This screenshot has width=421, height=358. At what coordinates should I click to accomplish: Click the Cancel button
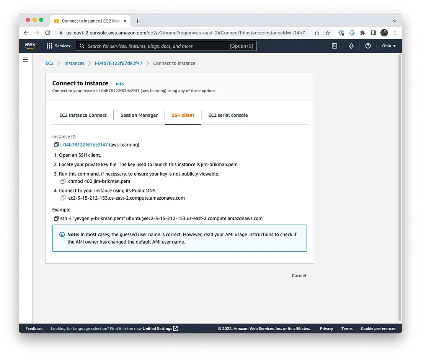299,276
